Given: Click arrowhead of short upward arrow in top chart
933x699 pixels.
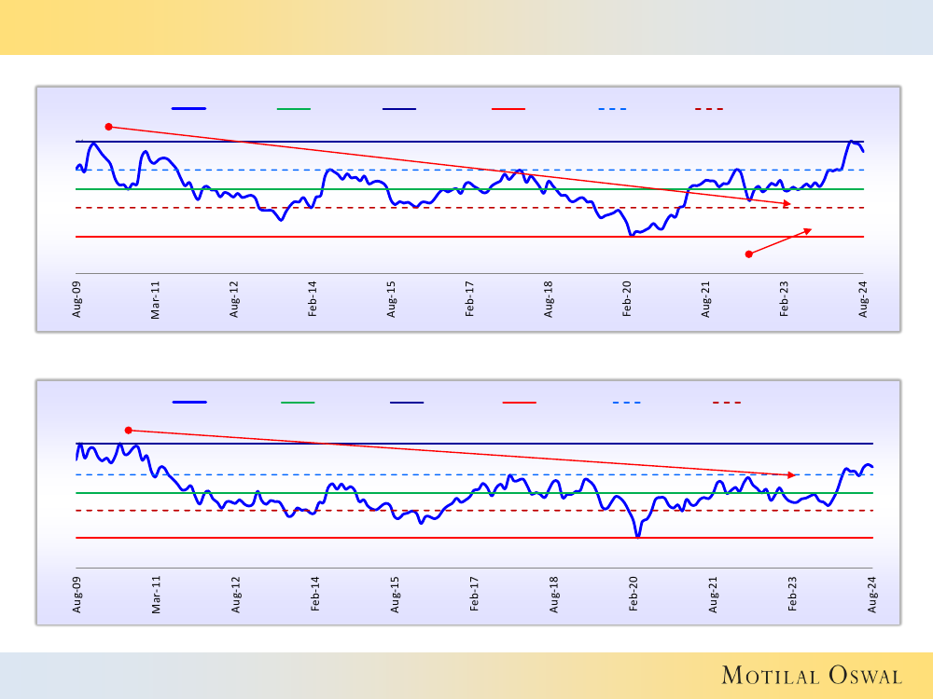Looking at the screenshot, I should tap(808, 230).
